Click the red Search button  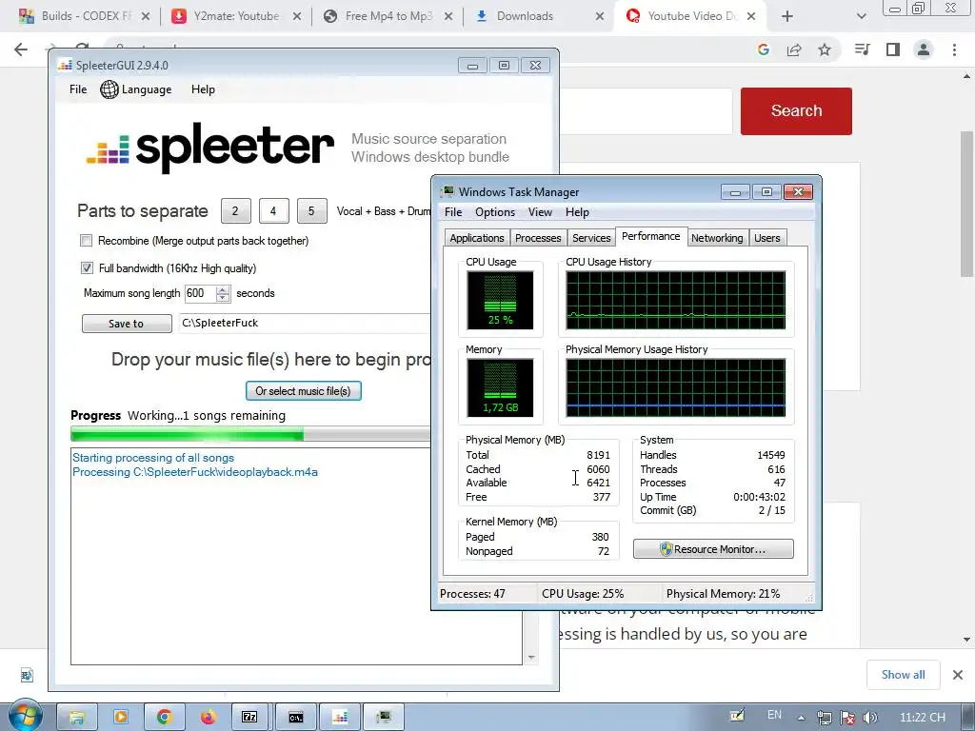(x=796, y=110)
